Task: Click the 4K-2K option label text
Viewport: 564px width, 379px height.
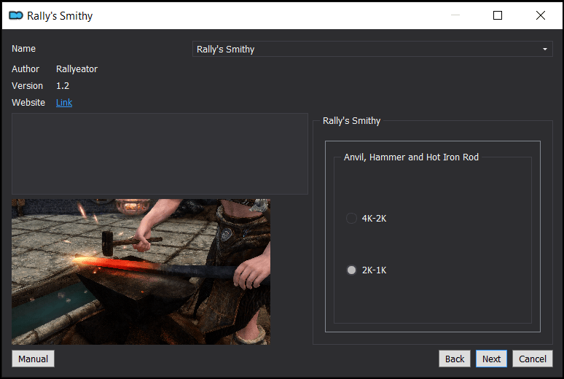Action: [374, 219]
